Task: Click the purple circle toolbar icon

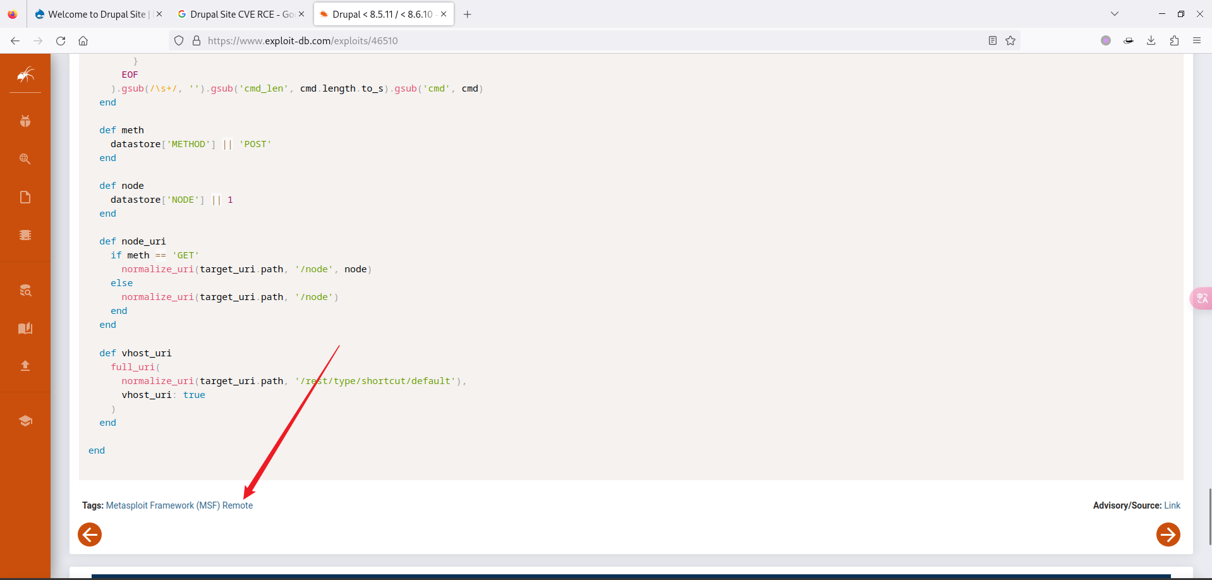Action: (x=1106, y=40)
